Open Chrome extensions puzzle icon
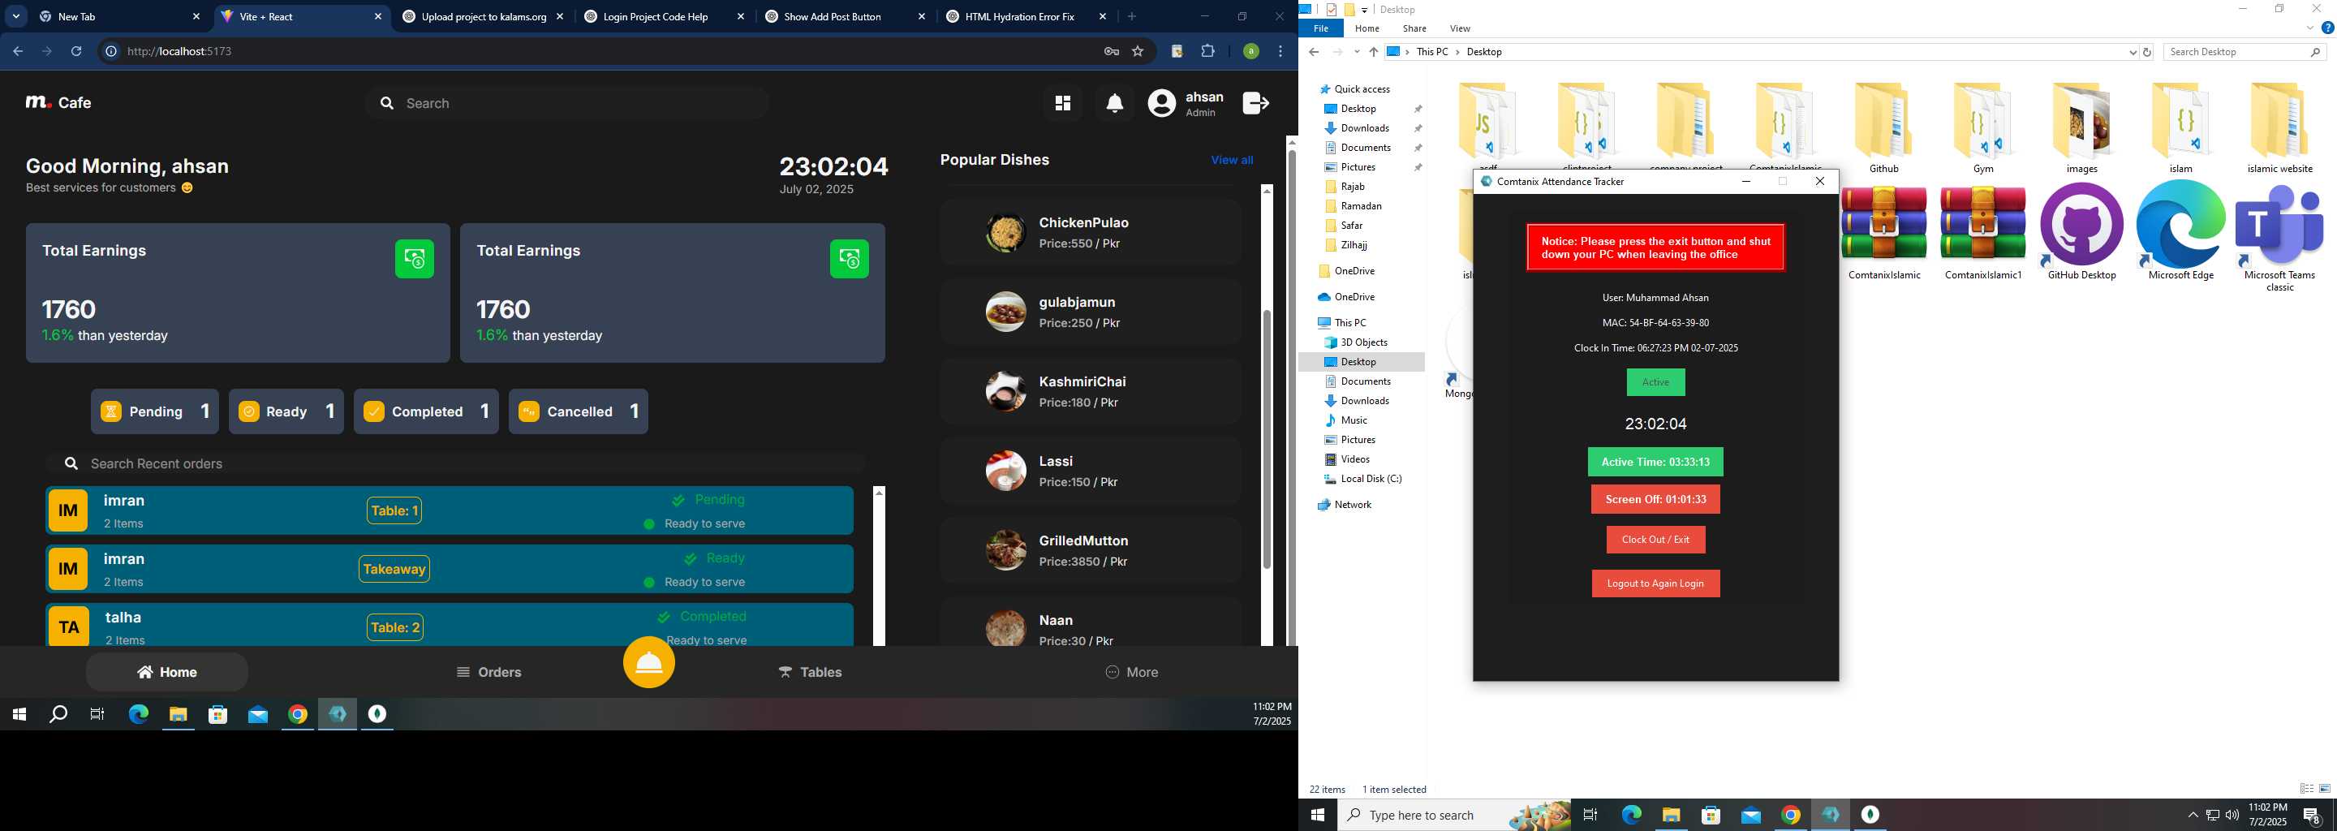This screenshot has width=2337, height=831. [1207, 52]
